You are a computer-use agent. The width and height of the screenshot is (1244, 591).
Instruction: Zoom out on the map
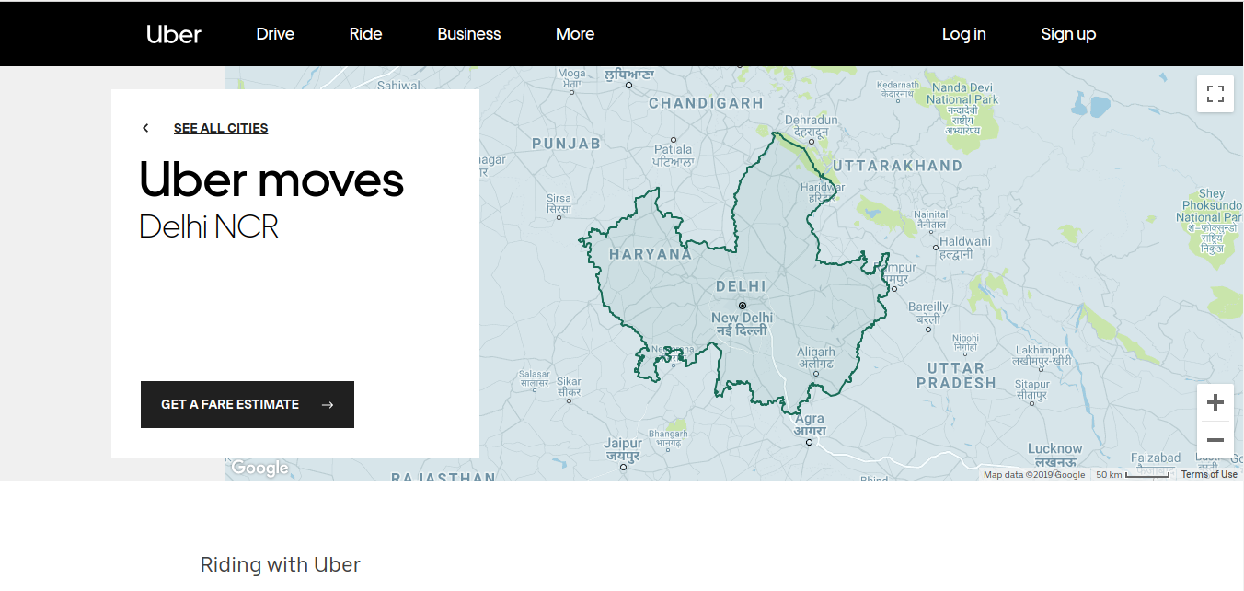(1215, 440)
